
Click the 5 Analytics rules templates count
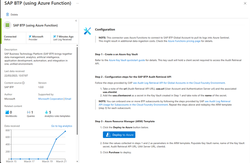click(x=50, y=112)
